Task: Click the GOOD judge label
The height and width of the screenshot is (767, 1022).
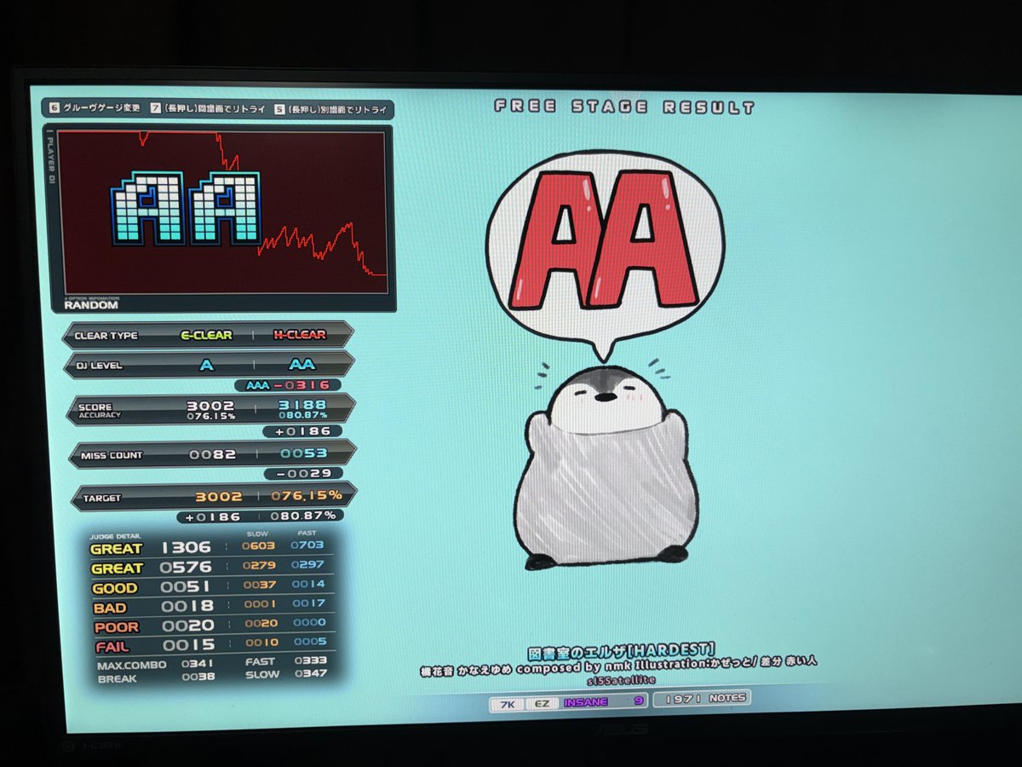Action: tap(114, 588)
